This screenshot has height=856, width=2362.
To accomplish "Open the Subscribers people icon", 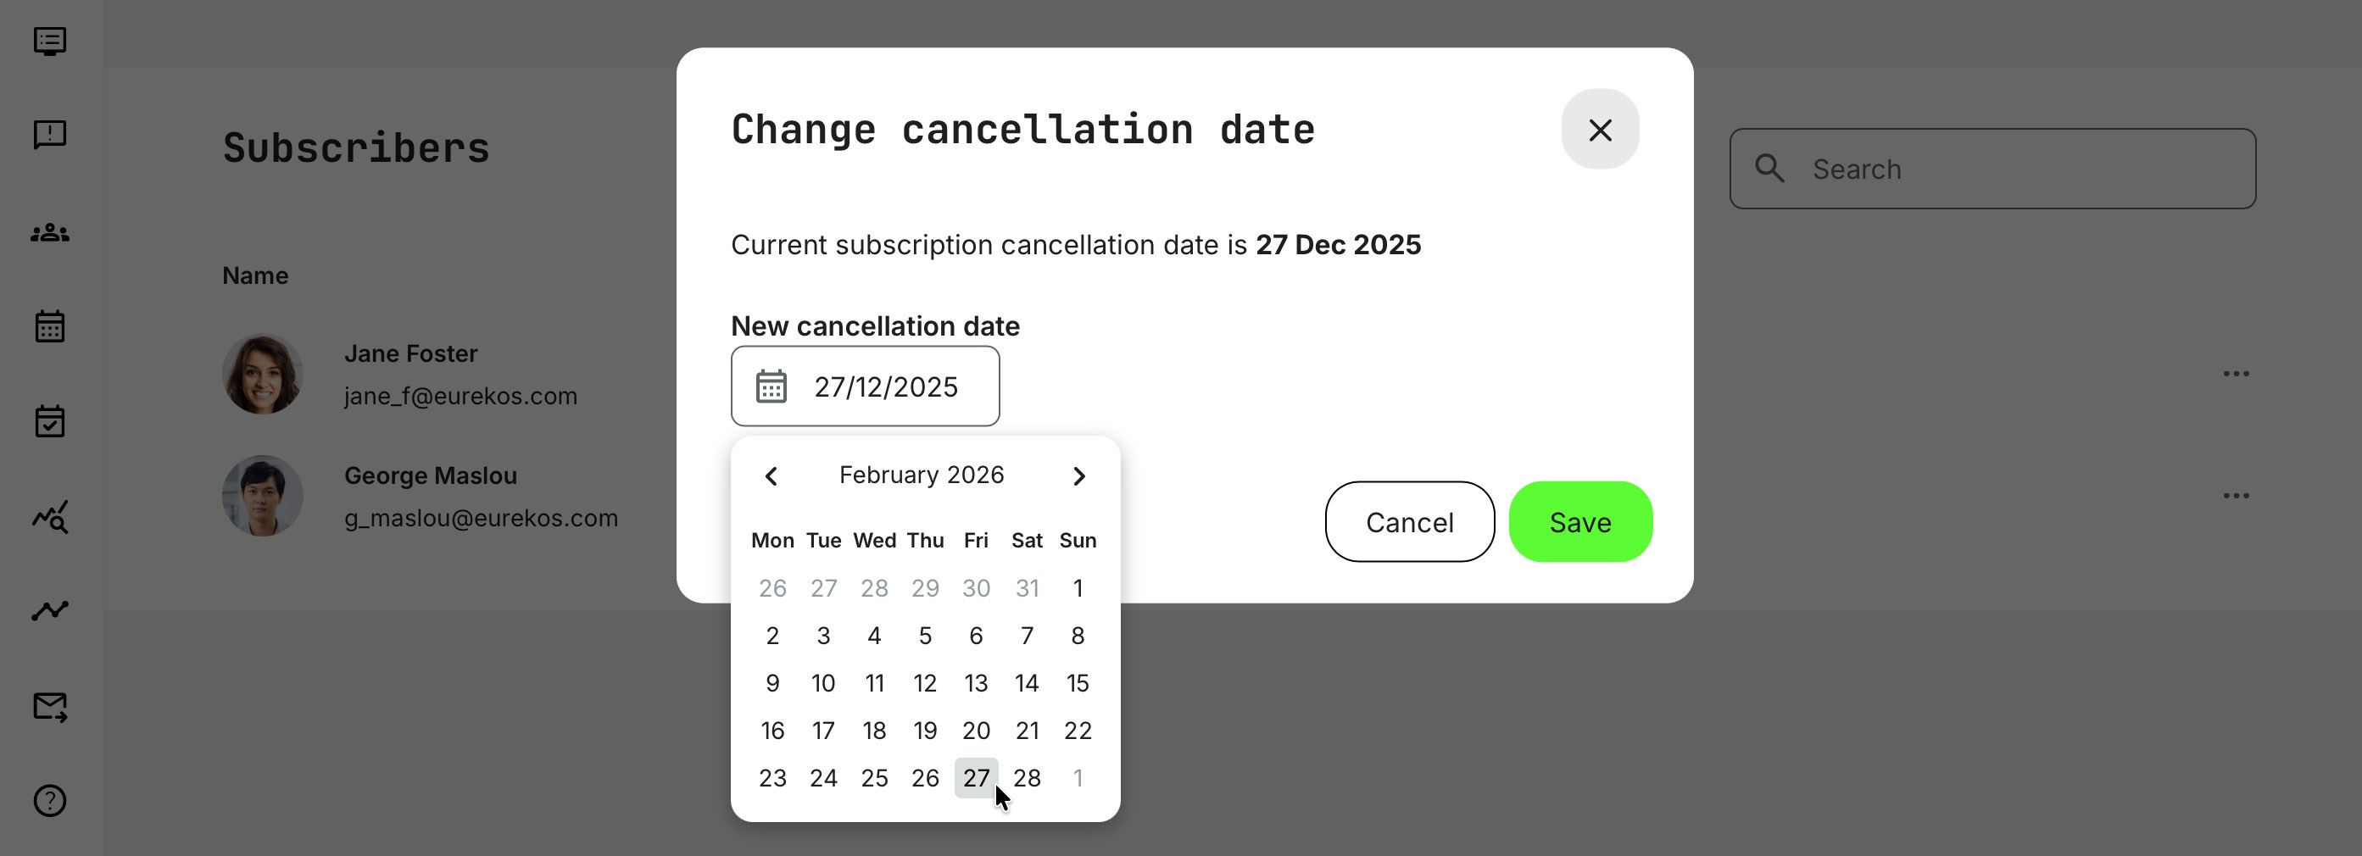I will pos(50,232).
